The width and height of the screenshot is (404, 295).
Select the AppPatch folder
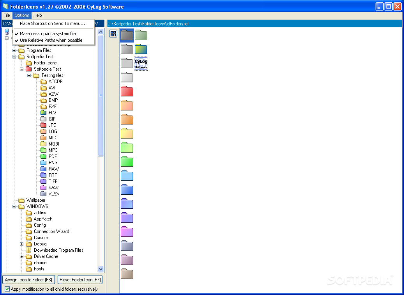point(43,219)
